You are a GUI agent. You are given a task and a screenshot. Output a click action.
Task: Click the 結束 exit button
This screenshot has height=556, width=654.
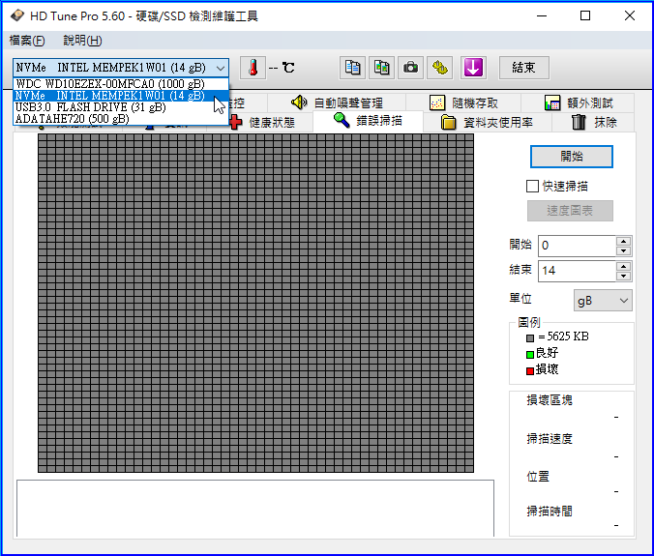click(523, 68)
